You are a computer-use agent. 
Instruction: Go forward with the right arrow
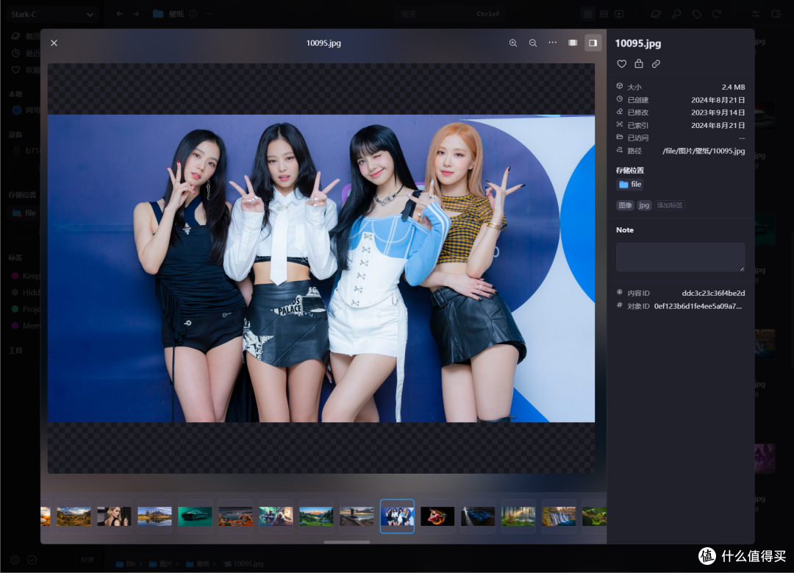[136, 14]
